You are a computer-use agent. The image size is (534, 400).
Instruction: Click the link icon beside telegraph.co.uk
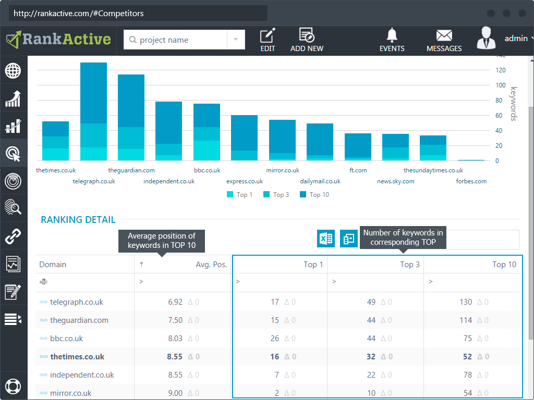click(x=43, y=302)
